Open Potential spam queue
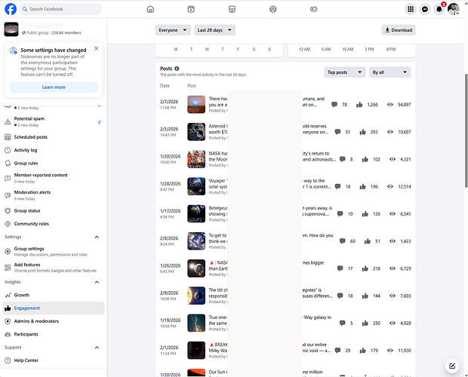468x377 pixels. (x=54, y=121)
